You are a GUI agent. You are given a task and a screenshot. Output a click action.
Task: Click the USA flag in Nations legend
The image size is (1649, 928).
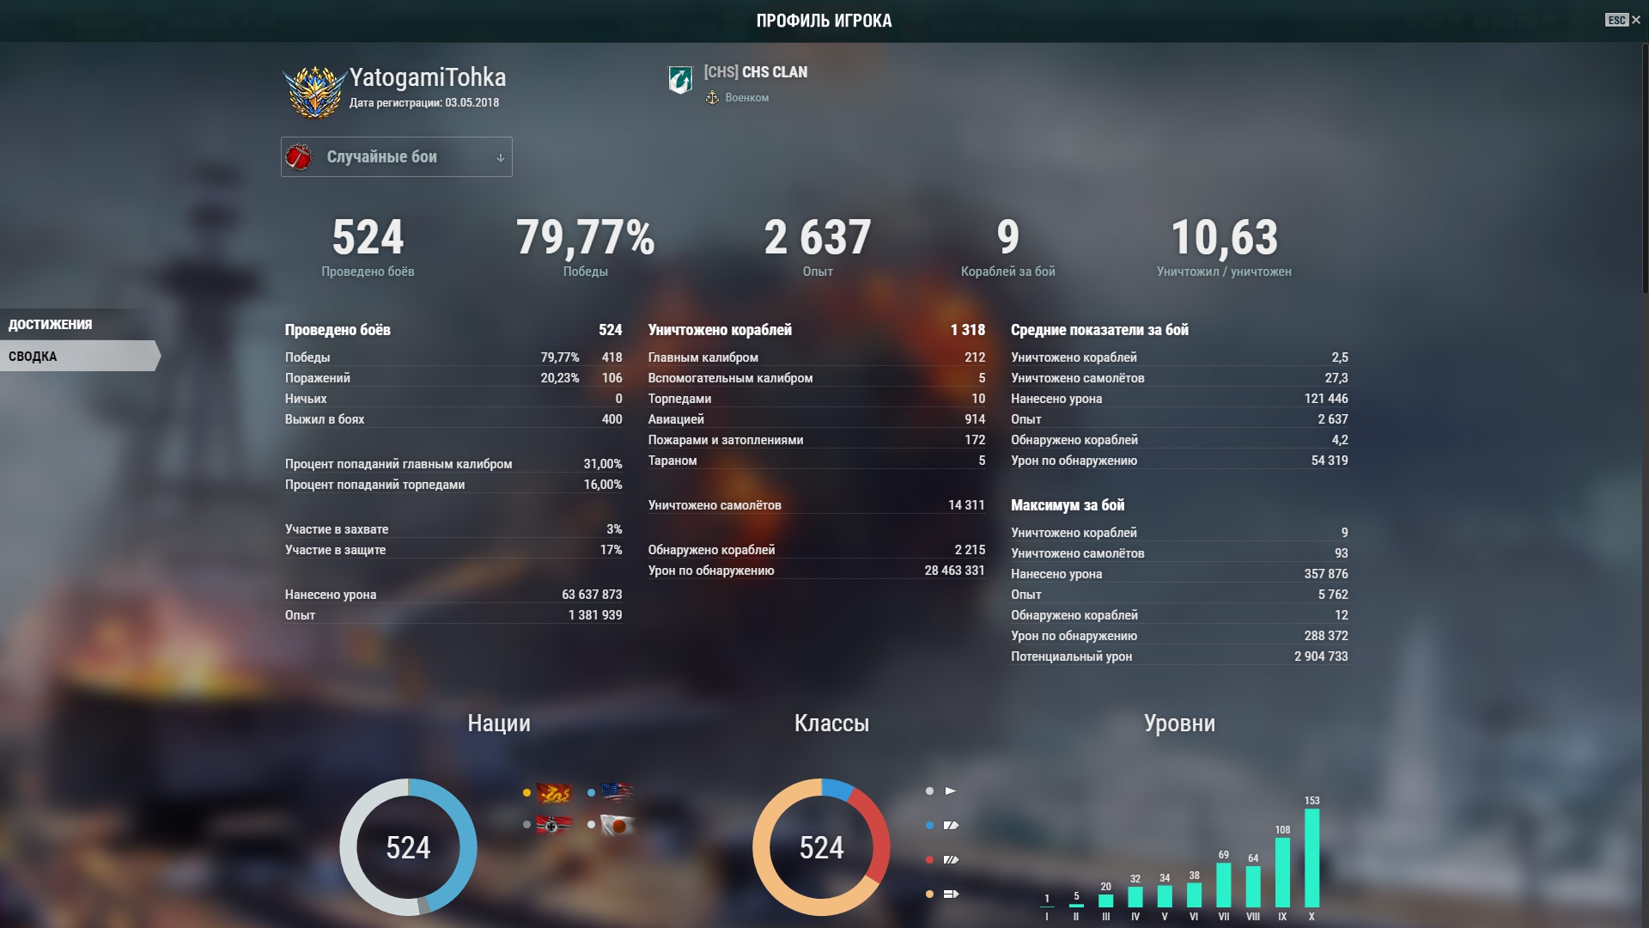(x=618, y=792)
